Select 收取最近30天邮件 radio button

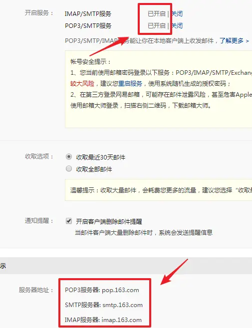69,157
